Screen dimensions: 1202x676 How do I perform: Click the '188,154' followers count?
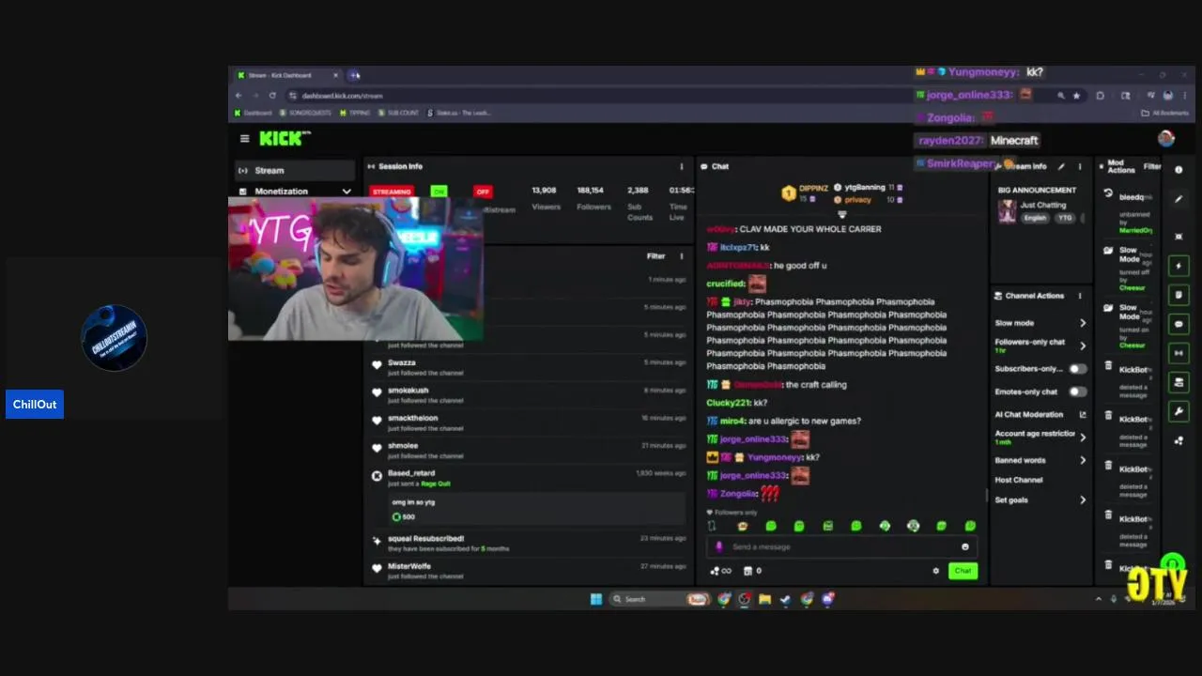[590, 191]
